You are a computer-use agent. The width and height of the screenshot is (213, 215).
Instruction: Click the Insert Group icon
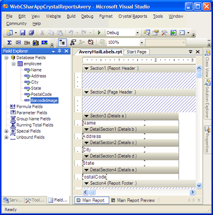18,43
